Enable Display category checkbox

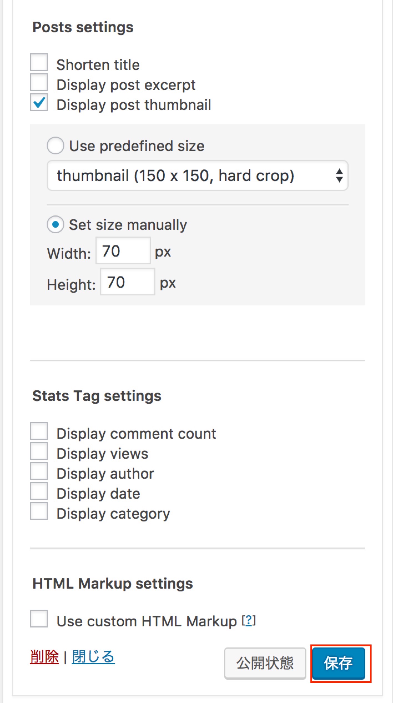39,511
